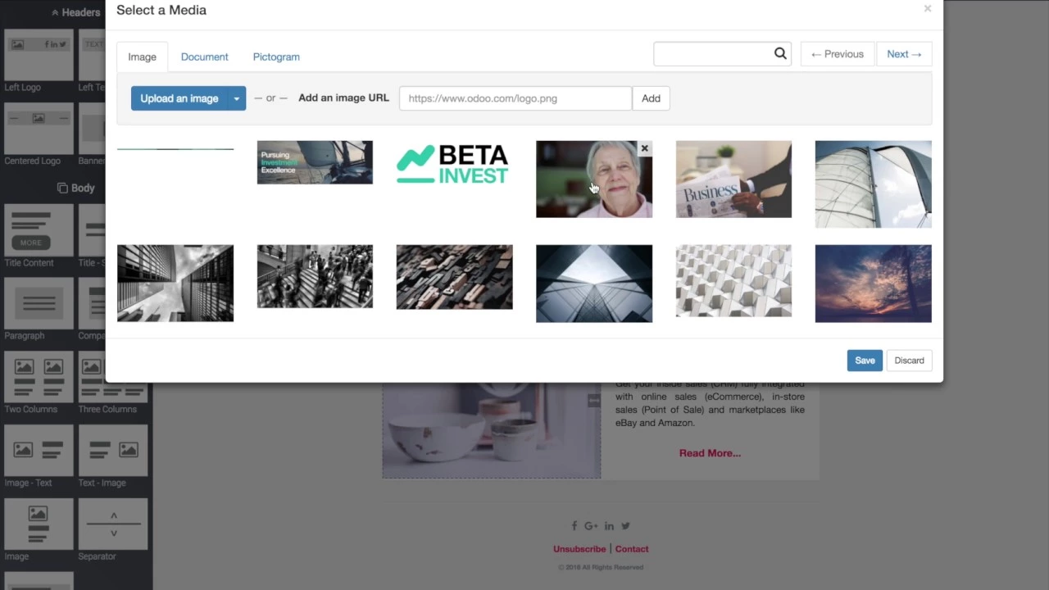Click the Unsubscribe link
The image size is (1049, 590).
[x=579, y=549]
